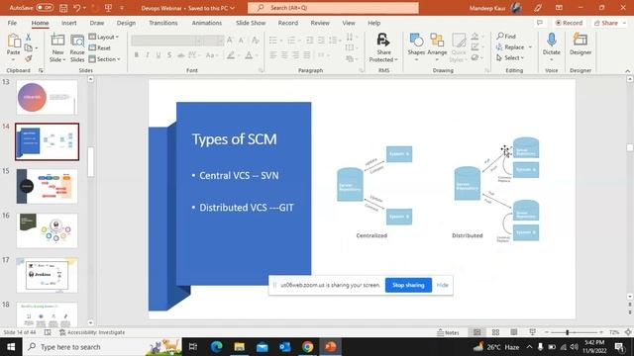The image size is (634, 356).
Task: Open the Animations tab
Action: 207,23
